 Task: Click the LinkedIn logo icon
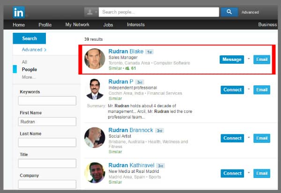click(x=20, y=12)
